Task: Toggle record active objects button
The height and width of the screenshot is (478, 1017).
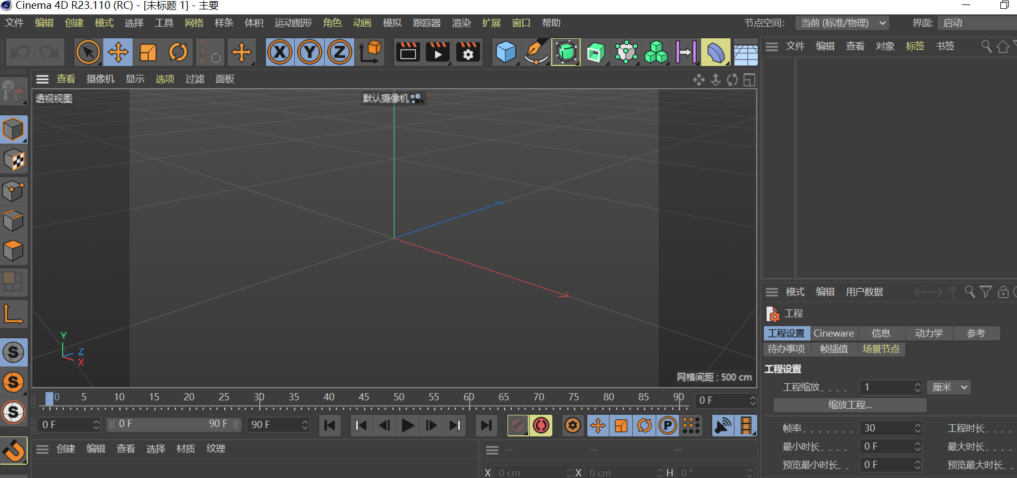Action: 517,425
